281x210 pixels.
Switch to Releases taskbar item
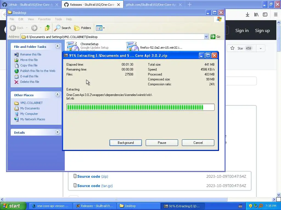95,206
